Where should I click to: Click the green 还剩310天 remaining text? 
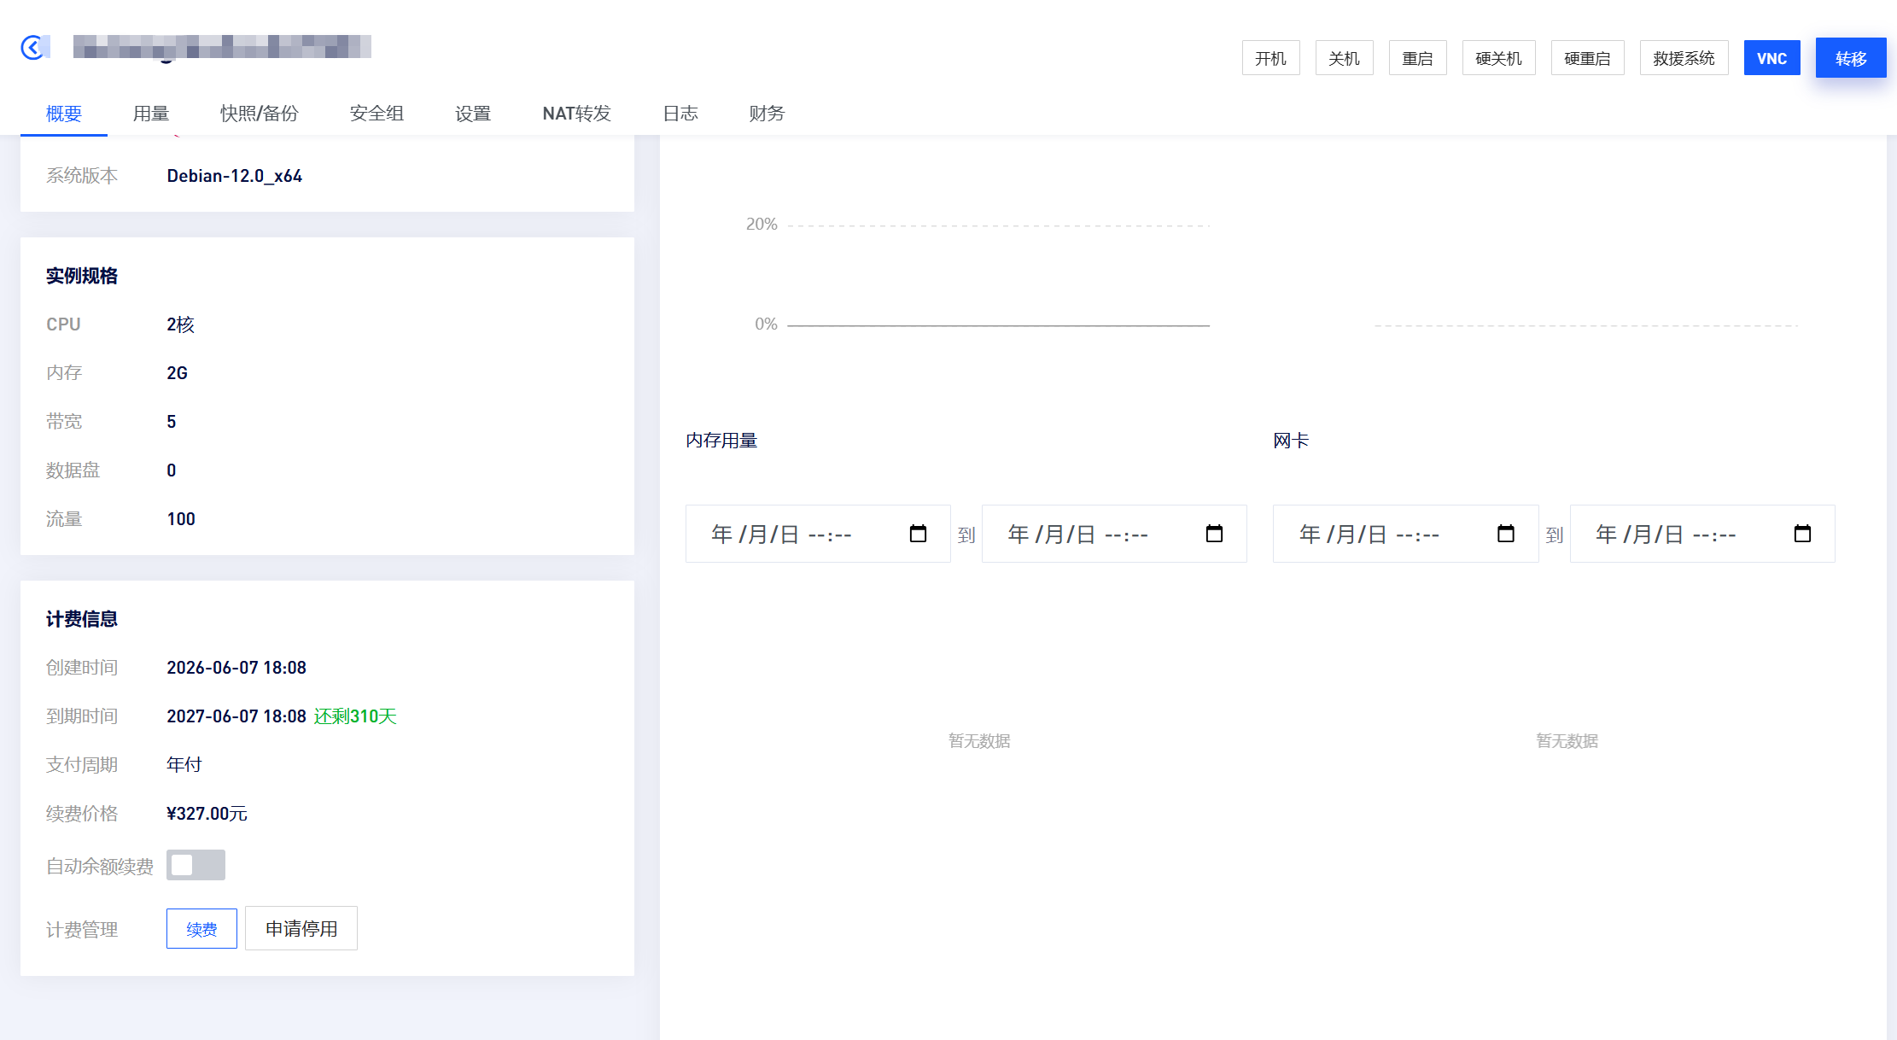[355, 716]
